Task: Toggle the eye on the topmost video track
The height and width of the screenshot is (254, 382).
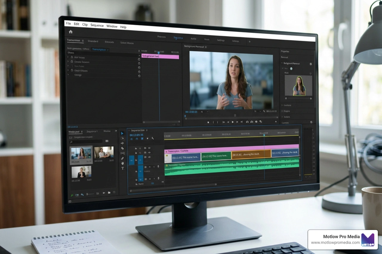Action: coord(149,148)
